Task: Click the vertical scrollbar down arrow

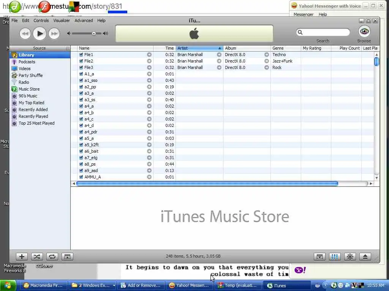Action: click(376, 178)
